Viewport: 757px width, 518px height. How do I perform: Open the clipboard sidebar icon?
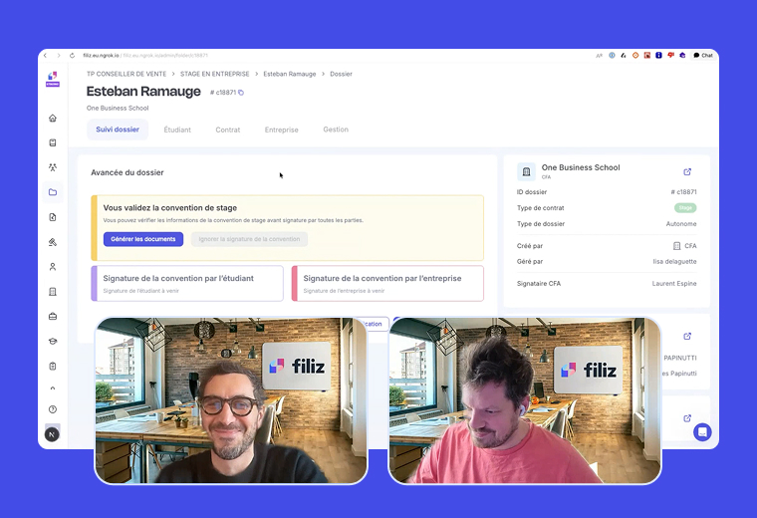(x=53, y=366)
